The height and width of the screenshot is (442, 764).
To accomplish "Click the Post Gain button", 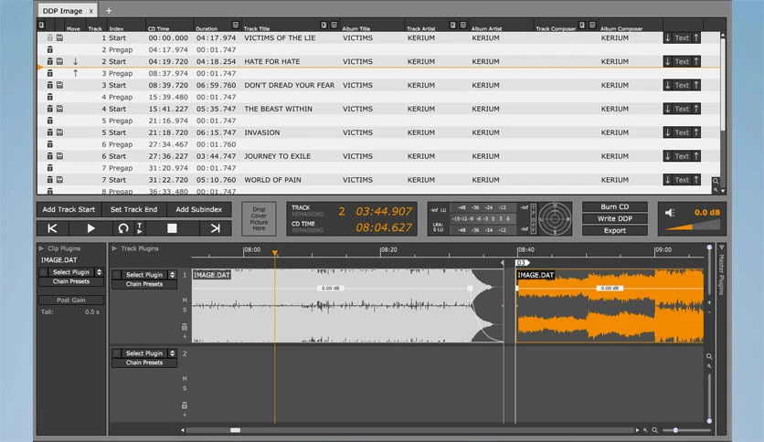I will pos(71,300).
